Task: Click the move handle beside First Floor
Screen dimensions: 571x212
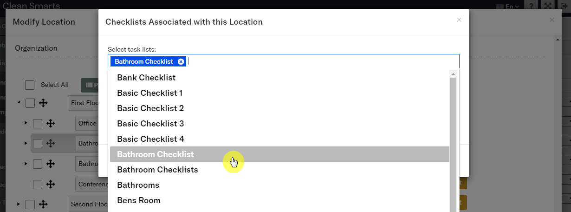Action: pos(43,103)
